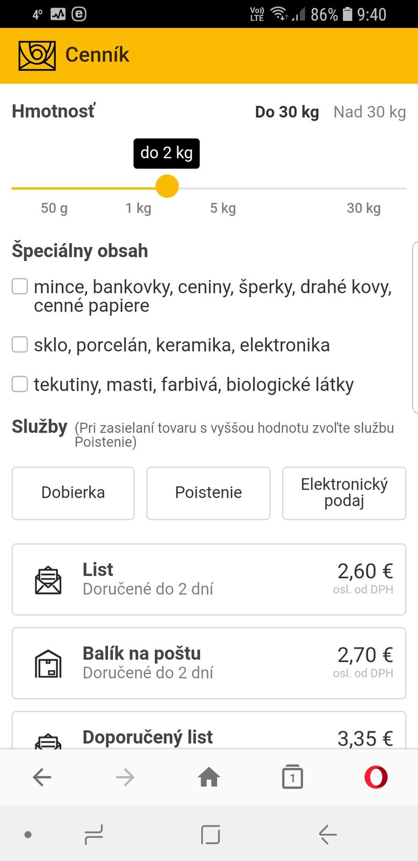418x861 pixels.
Task: Open the Opera menu
Action: 376,777
